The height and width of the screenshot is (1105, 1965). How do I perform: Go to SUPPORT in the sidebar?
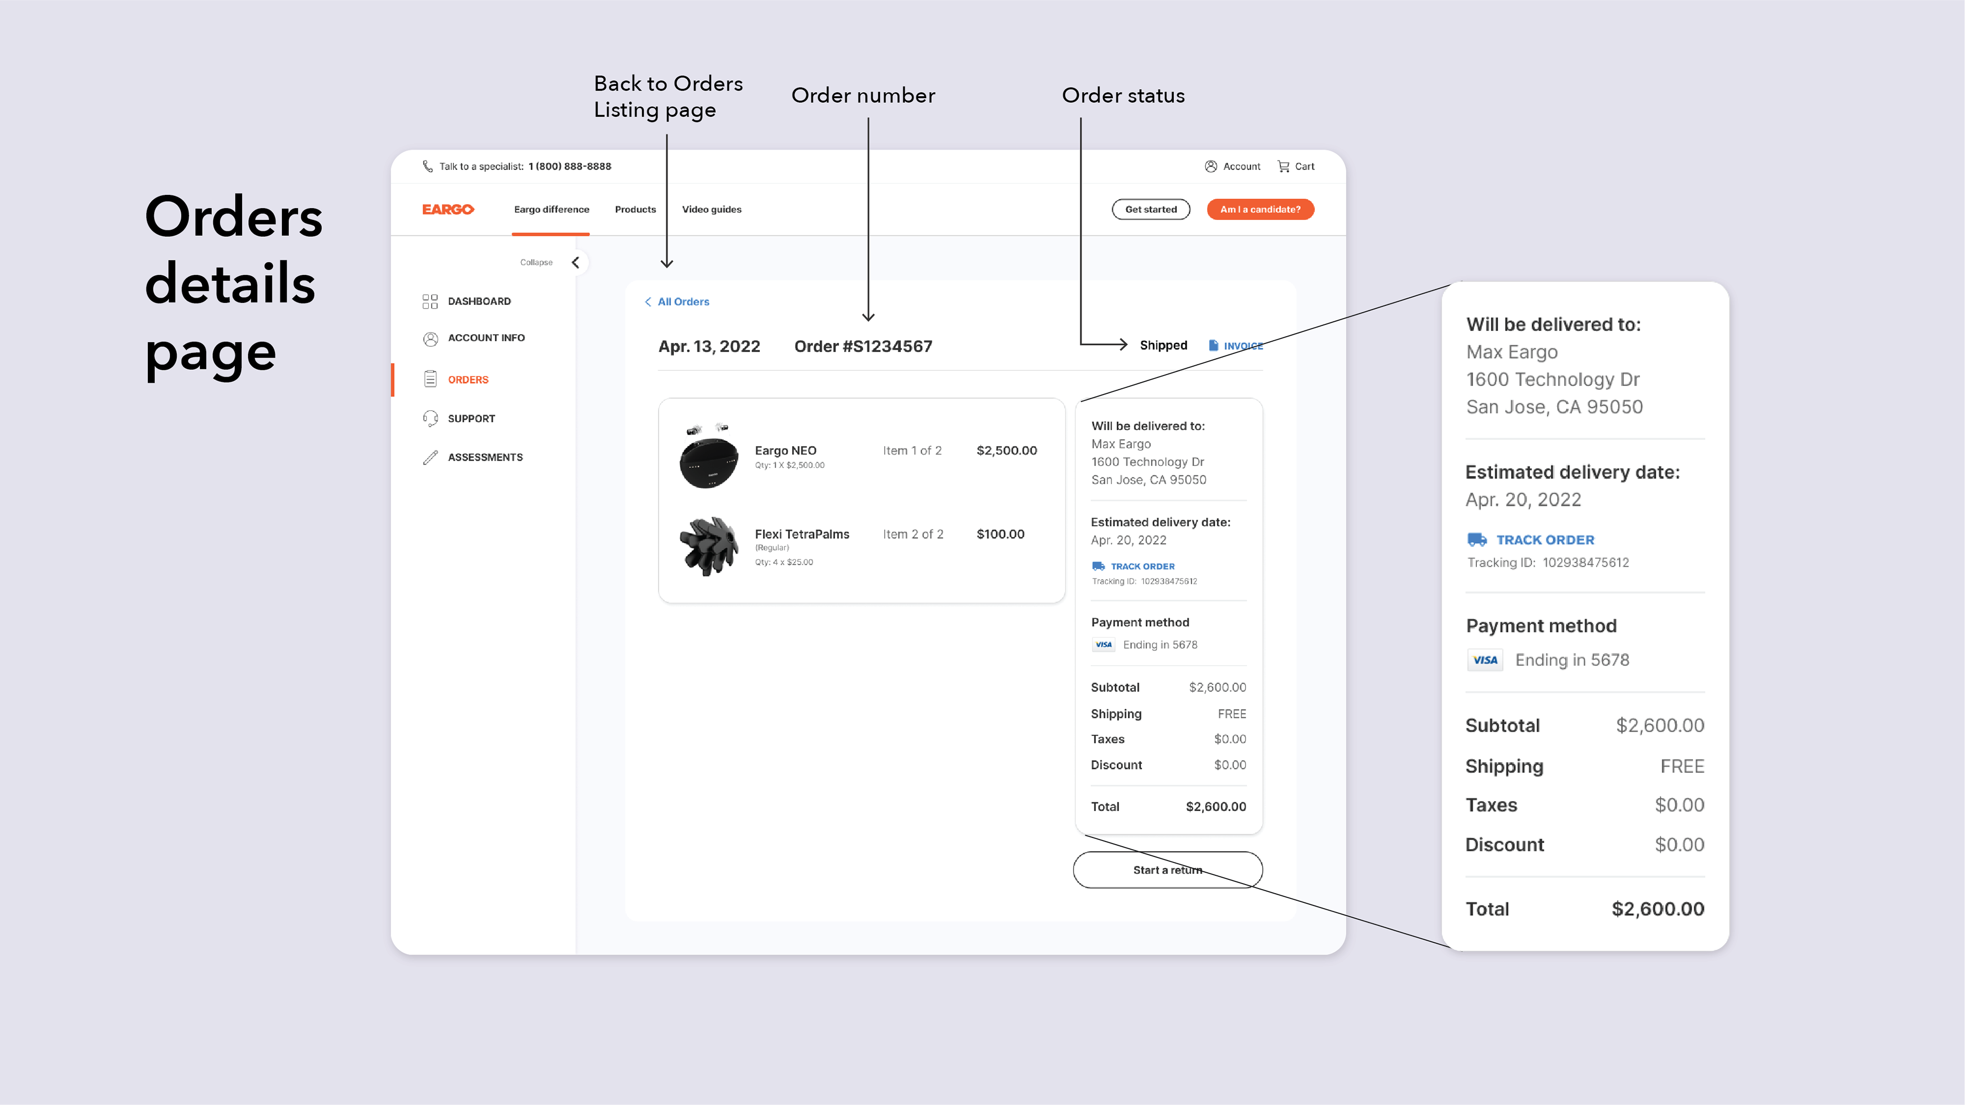[x=471, y=418]
